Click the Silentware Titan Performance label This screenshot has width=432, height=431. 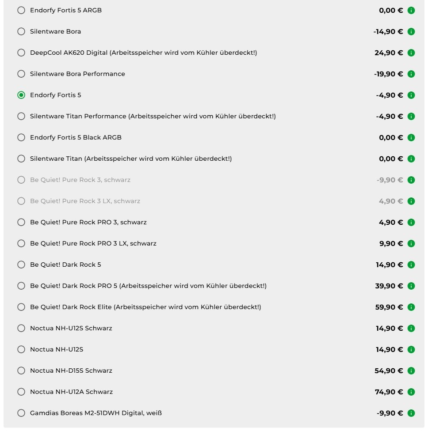tap(153, 116)
